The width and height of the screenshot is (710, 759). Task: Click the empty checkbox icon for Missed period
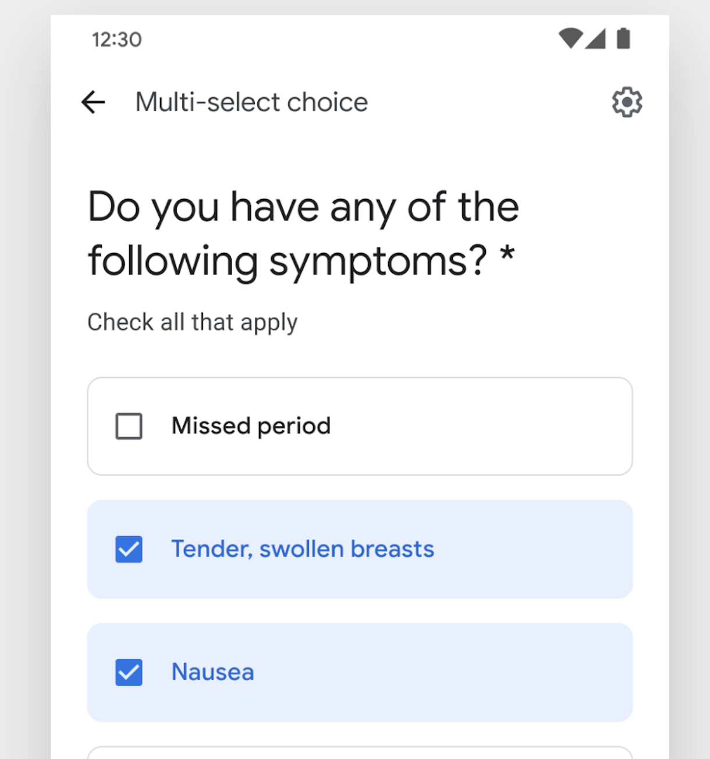[x=129, y=425]
